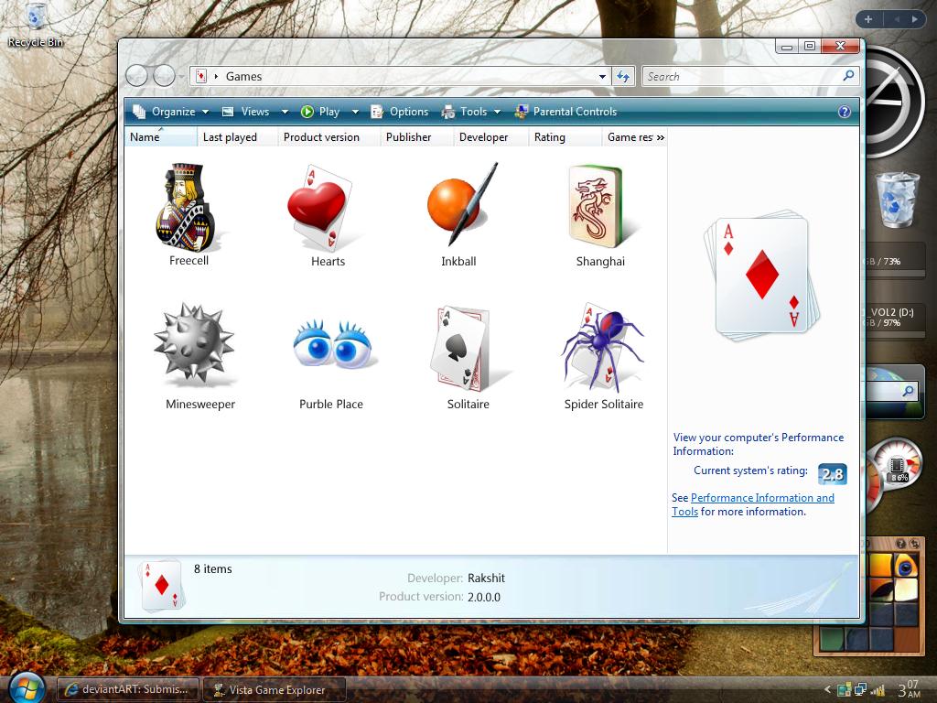937x703 pixels.
Task: Launch Minesweeper from the games list
Action: click(199, 350)
